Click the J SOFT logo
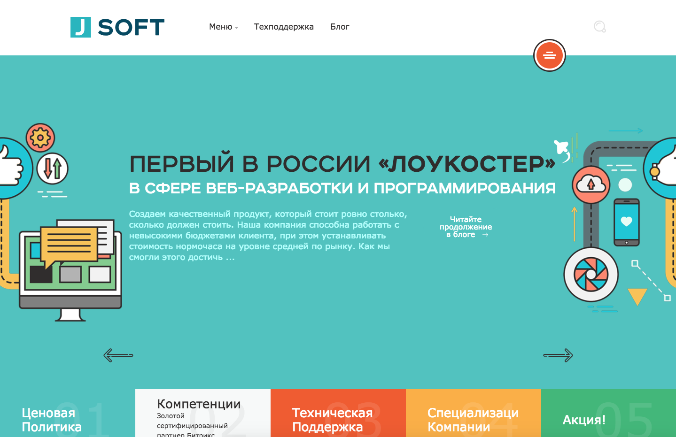676x437 pixels. 117,27
